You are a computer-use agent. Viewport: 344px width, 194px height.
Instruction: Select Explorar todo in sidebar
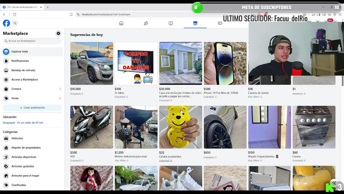pyautogui.click(x=32, y=51)
